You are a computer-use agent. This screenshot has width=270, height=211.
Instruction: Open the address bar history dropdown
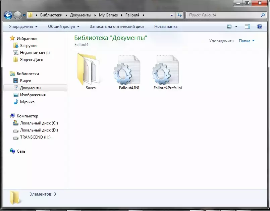(172, 15)
